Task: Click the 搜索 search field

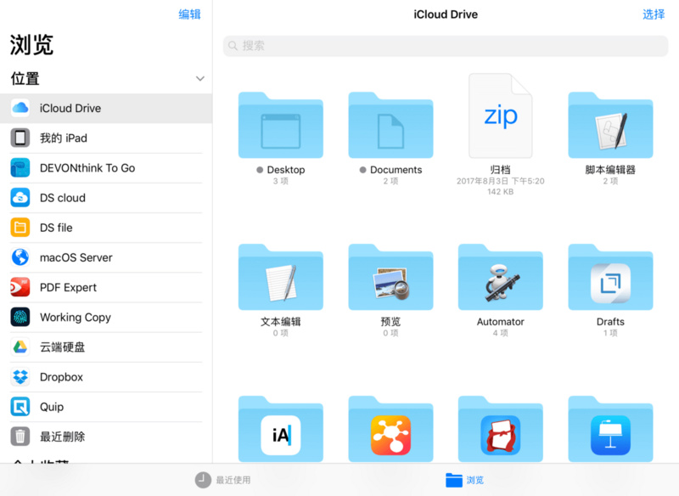Action: point(445,46)
